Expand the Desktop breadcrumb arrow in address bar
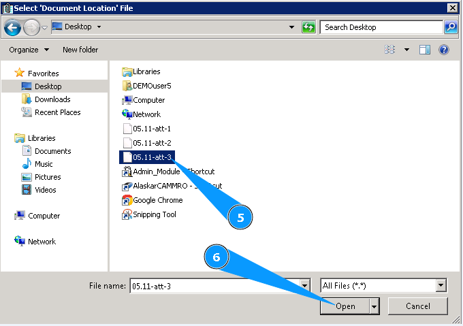Screen dimensions: 463x326 click(99, 27)
